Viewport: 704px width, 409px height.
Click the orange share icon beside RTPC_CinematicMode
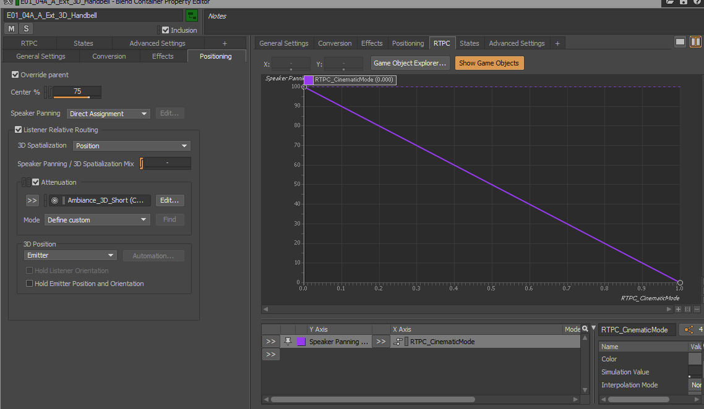(689, 330)
